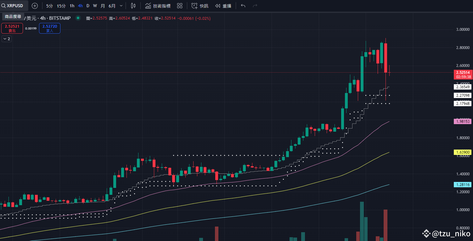Click the −0.00061 (−0.02%) change value
Screen dimensions: 473x241
(x=194, y=19)
